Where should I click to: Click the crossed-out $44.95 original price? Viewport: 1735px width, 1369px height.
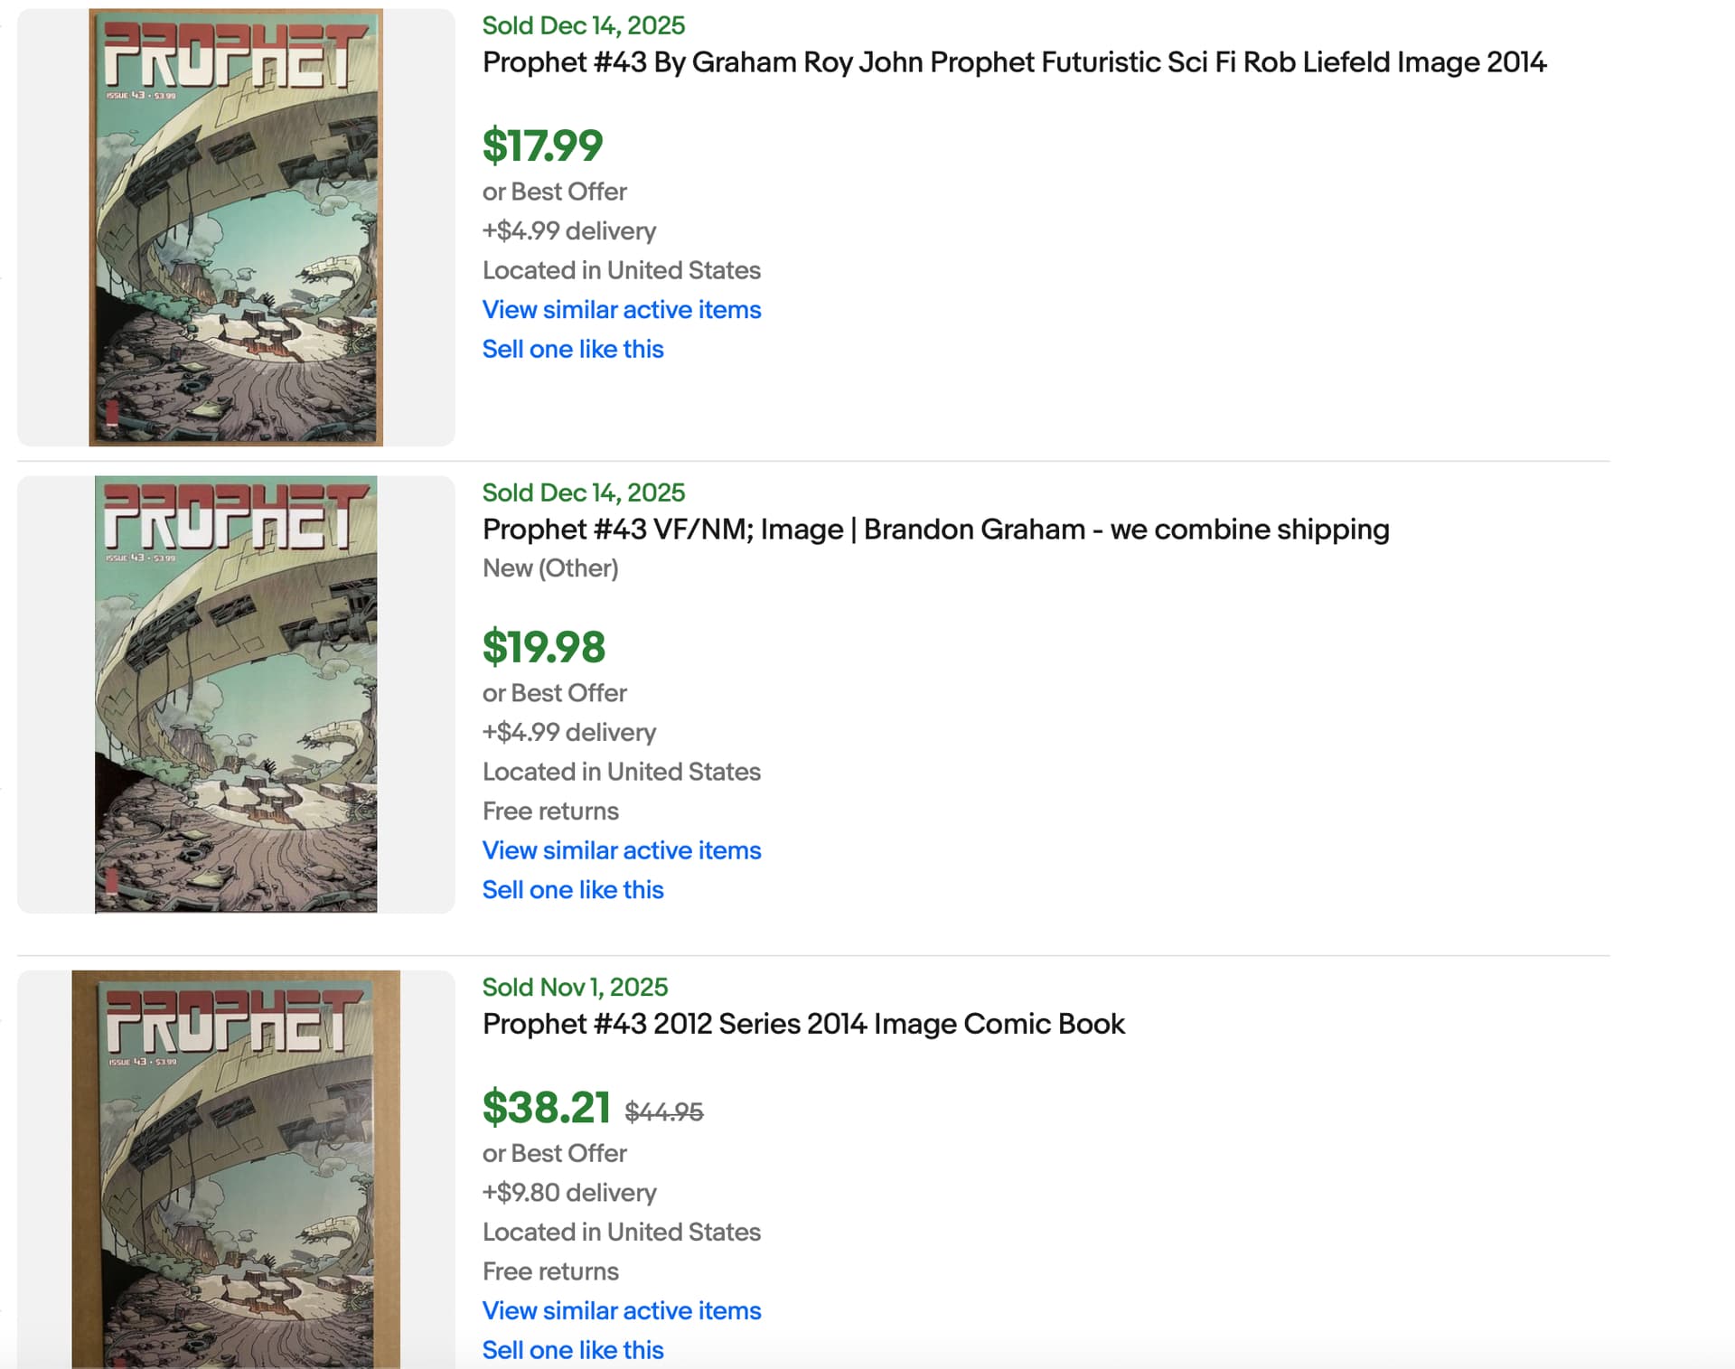pos(664,1112)
